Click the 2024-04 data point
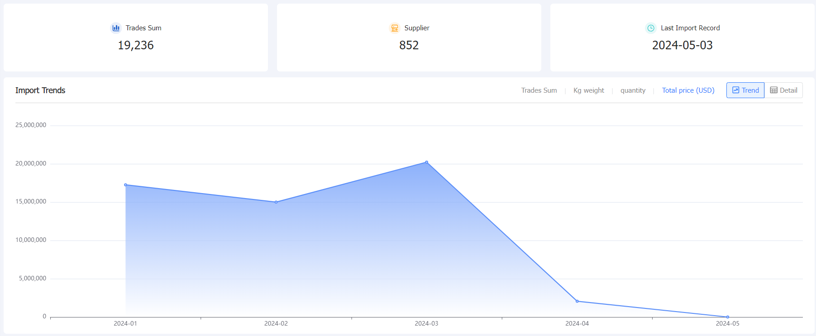 [577, 301]
